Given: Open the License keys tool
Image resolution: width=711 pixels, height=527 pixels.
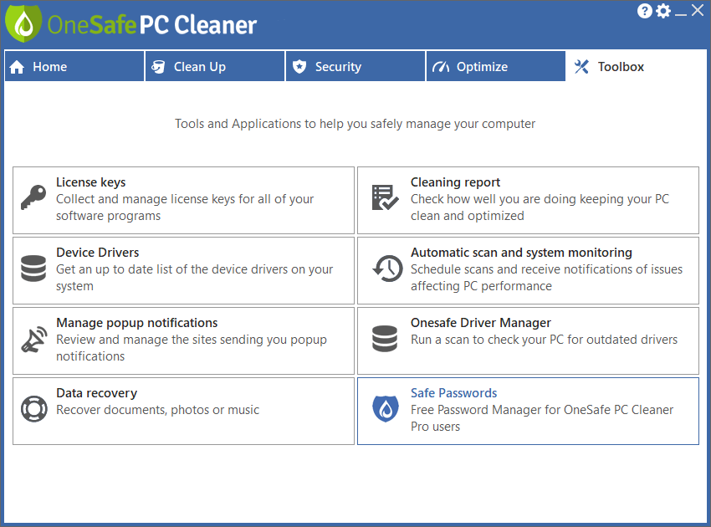Looking at the screenshot, I should point(184,201).
